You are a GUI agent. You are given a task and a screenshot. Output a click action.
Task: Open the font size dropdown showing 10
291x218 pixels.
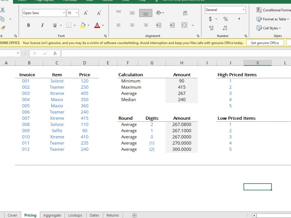tap(77, 13)
